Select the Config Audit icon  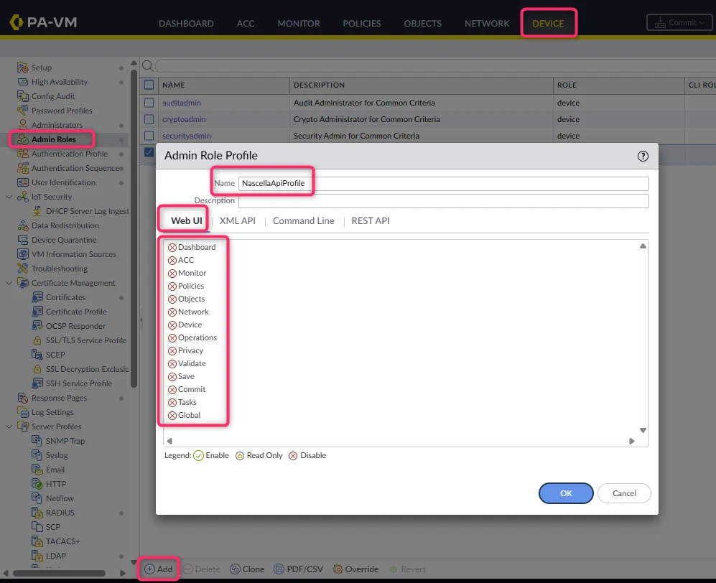(x=22, y=96)
